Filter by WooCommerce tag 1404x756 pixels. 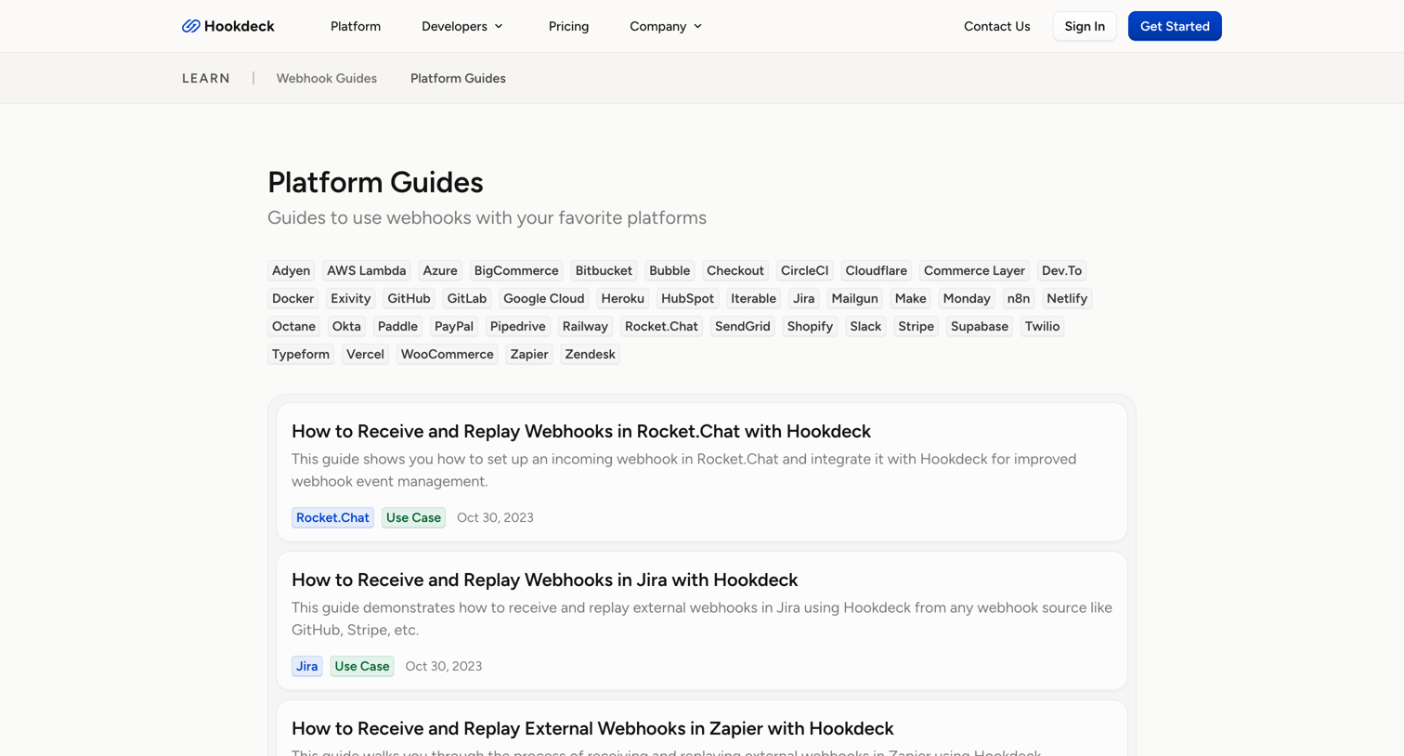[x=448, y=354]
